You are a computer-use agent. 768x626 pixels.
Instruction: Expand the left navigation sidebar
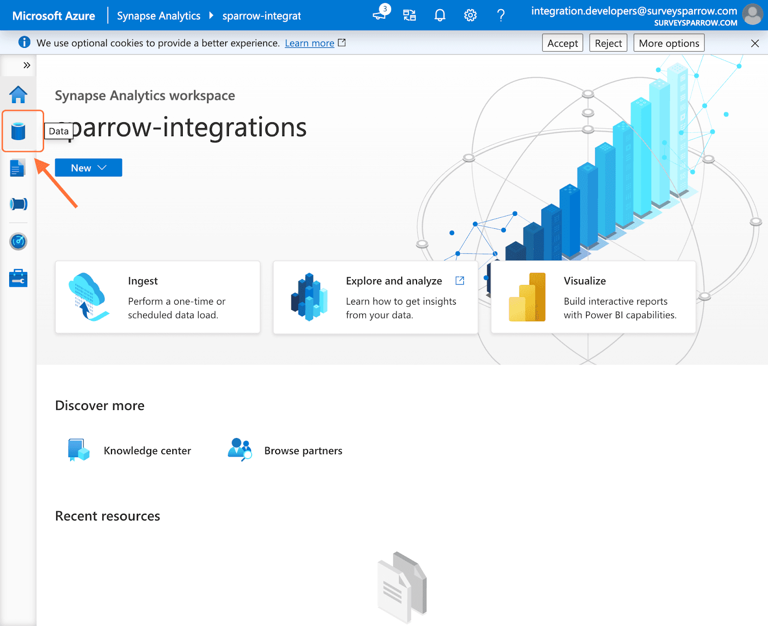pyautogui.click(x=27, y=65)
